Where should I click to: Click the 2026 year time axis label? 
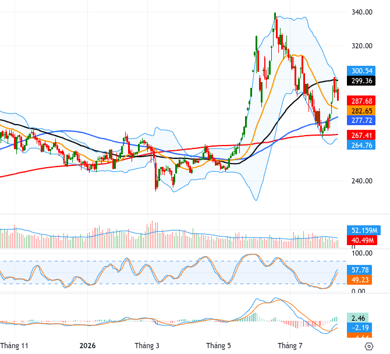87,345
